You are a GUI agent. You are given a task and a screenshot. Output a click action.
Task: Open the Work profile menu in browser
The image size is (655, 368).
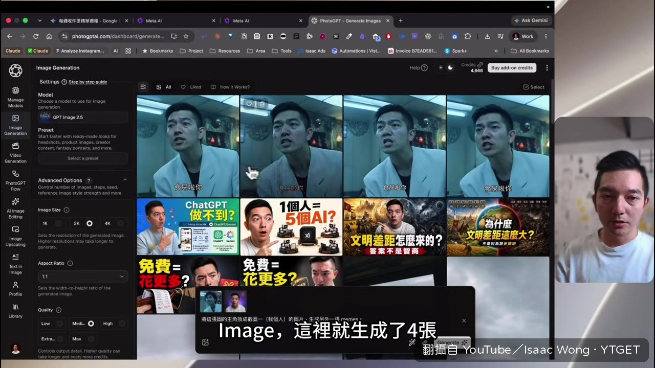(523, 36)
